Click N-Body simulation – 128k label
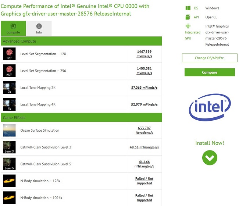The image size is (239, 206). [40, 181]
